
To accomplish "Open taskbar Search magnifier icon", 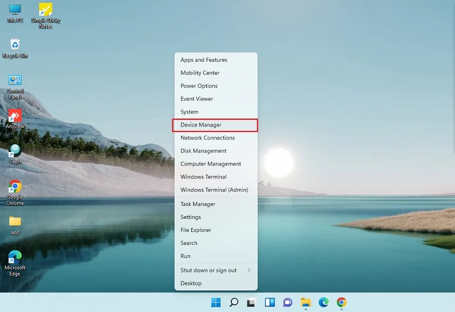I will (x=234, y=302).
